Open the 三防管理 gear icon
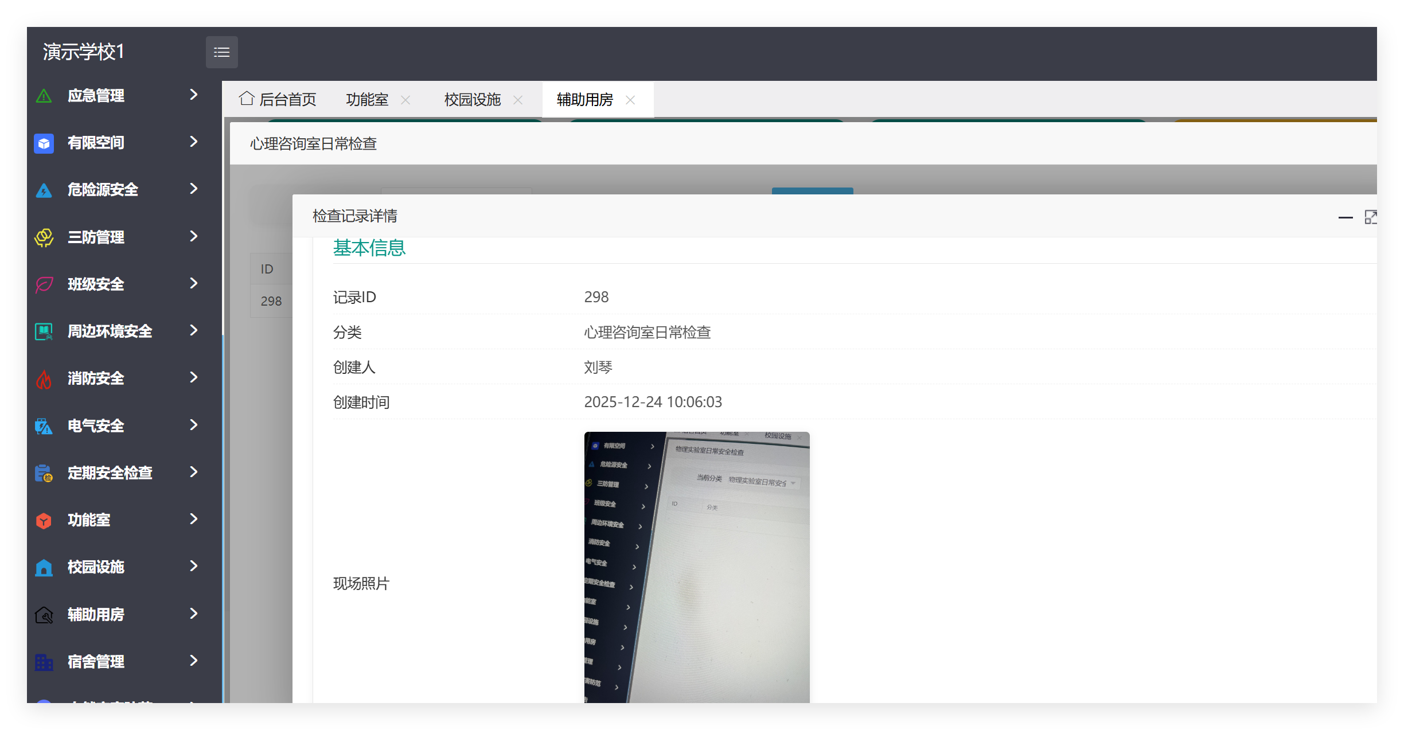 [x=44, y=237]
